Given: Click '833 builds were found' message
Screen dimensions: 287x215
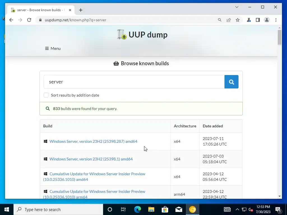Looking at the screenshot, I should (x=85, y=109).
